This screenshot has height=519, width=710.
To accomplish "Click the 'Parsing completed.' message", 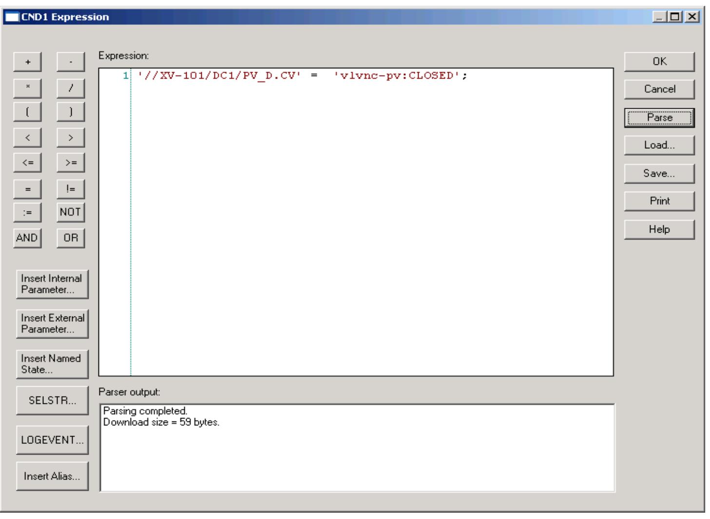I will pos(145,411).
